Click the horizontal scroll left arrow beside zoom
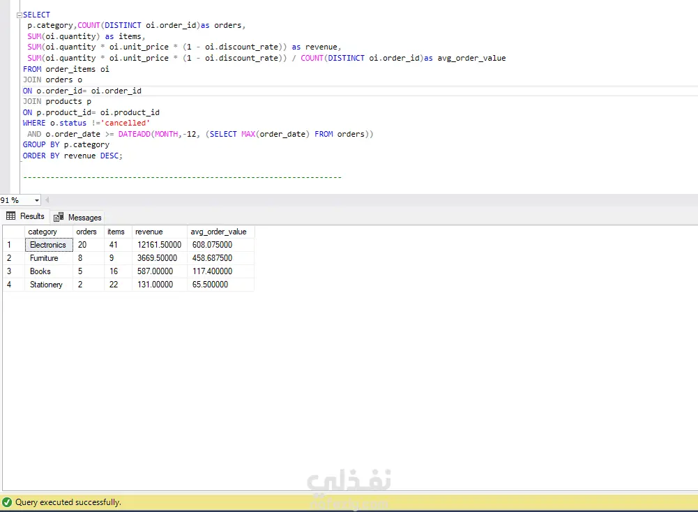Viewport: 698px width, 512px height. point(47,200)
